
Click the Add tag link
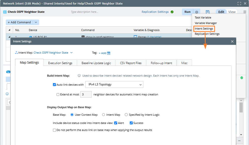(x=102, y=53)
